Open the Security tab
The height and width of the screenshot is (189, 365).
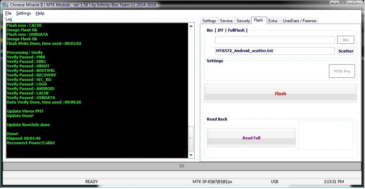[243, 21]
